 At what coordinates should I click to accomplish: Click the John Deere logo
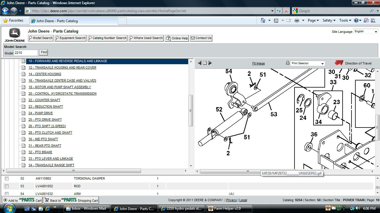[x=15, y=35]
